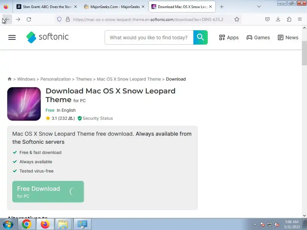Click the muted volume tray icon
Image resolution: width=307 pixels, height=230 pixels.
click(x=277, y=224)
